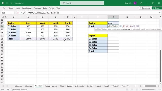
Task: Open deep nehra account avatar
Action: point(135,3)
